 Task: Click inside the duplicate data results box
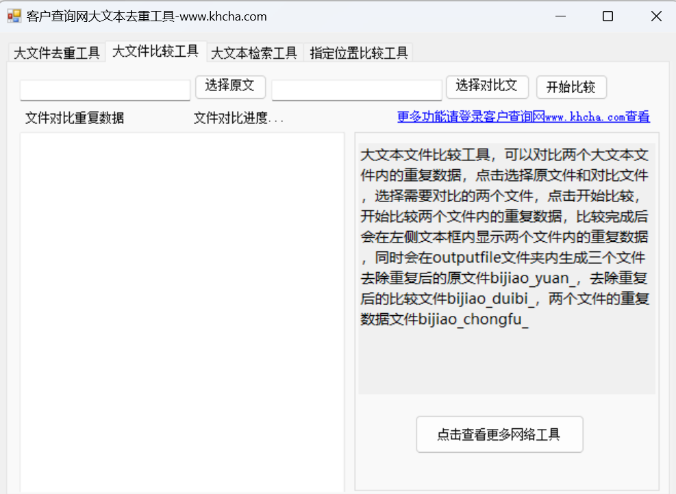[x=182, y=308]
